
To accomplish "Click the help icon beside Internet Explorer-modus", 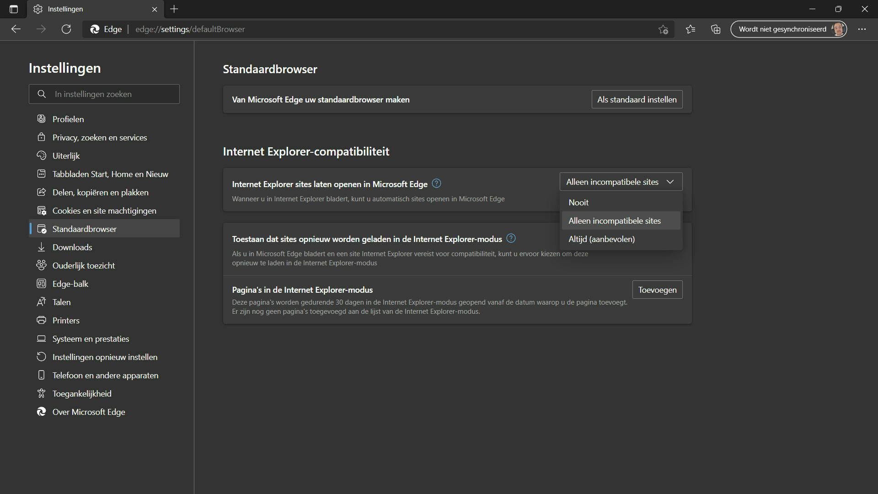I will [511, 238].
